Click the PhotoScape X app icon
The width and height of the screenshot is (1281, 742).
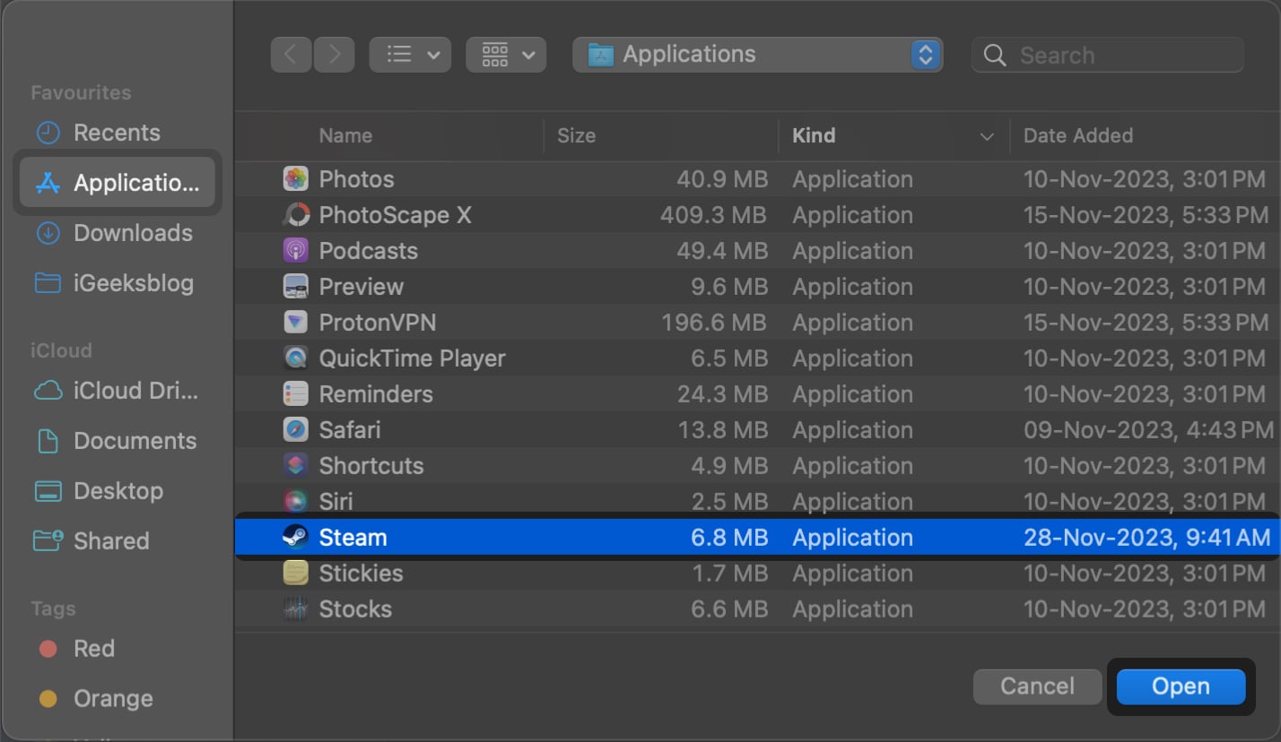pos(296,215)
